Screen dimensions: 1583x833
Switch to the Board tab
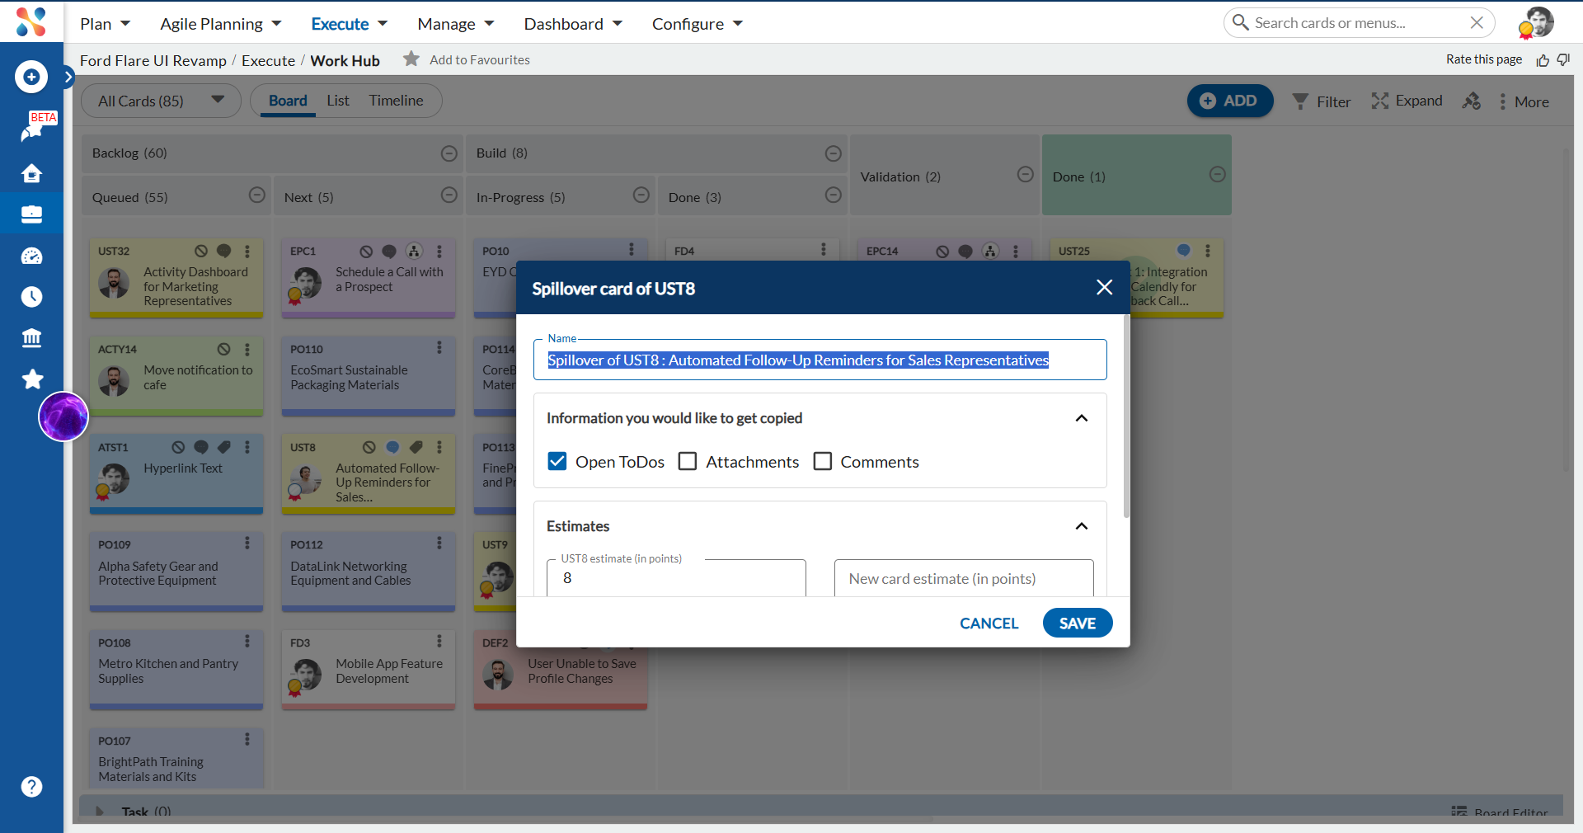(288, 101)
